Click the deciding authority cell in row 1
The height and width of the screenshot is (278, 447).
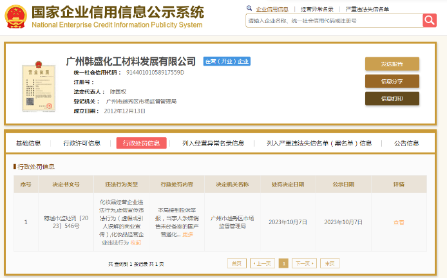tap(233, 222)
